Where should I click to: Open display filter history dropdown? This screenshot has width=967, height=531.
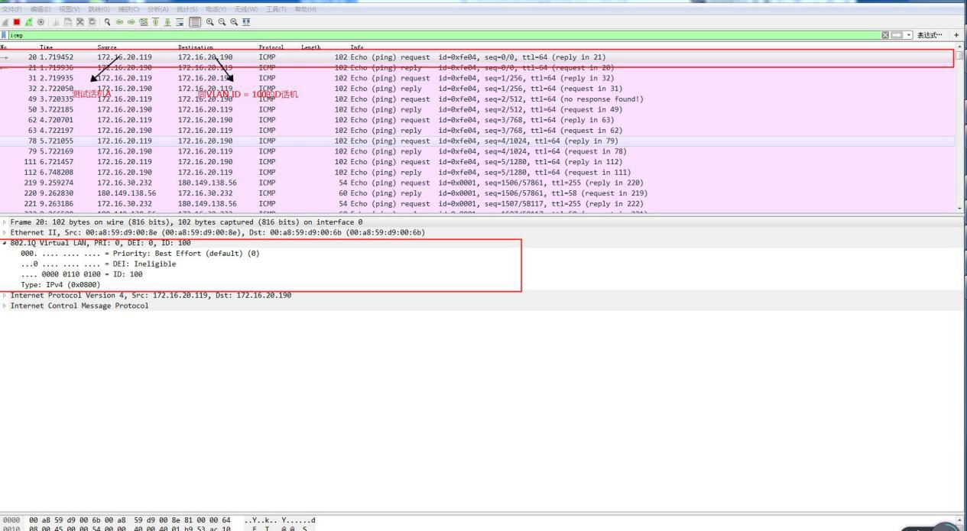tap(909, 35)
